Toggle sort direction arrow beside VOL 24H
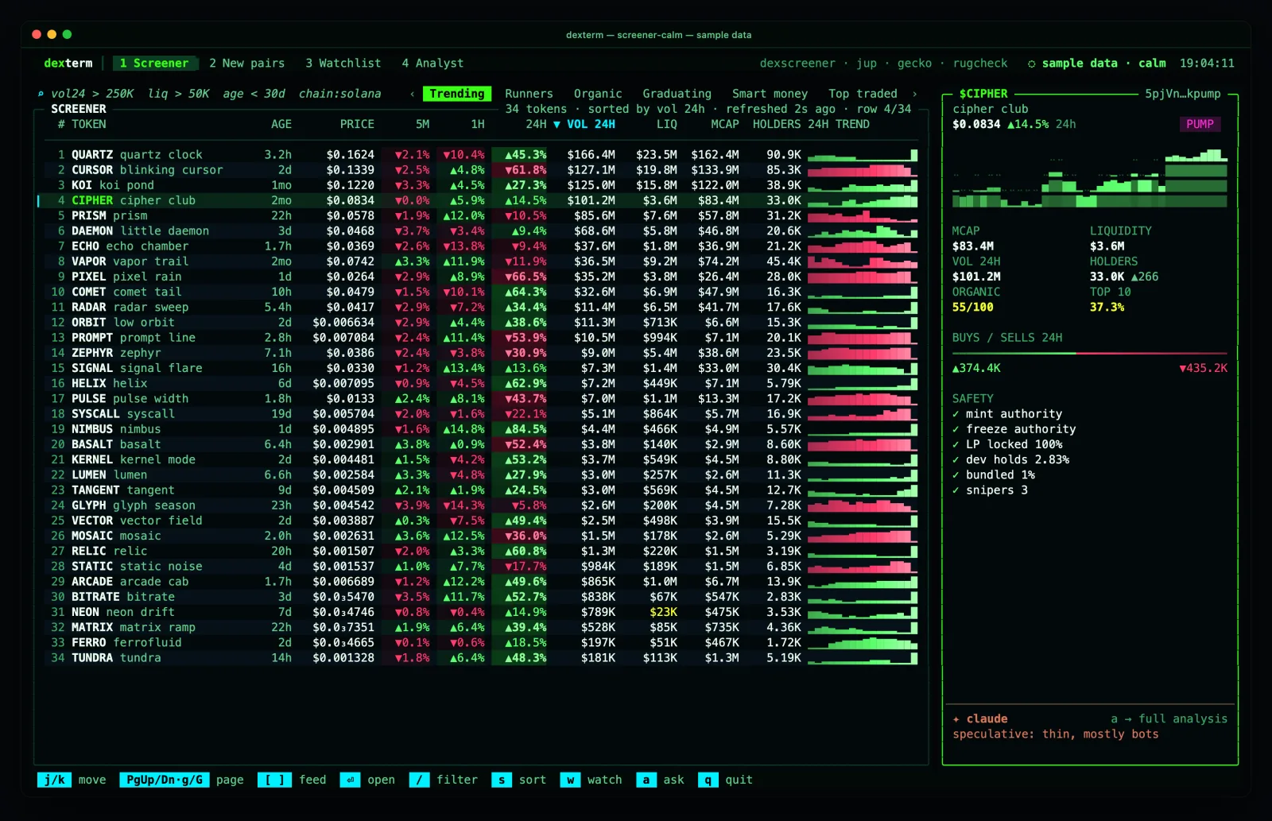The height and width of the screenshot is (821, 1272). coord(556,124)
